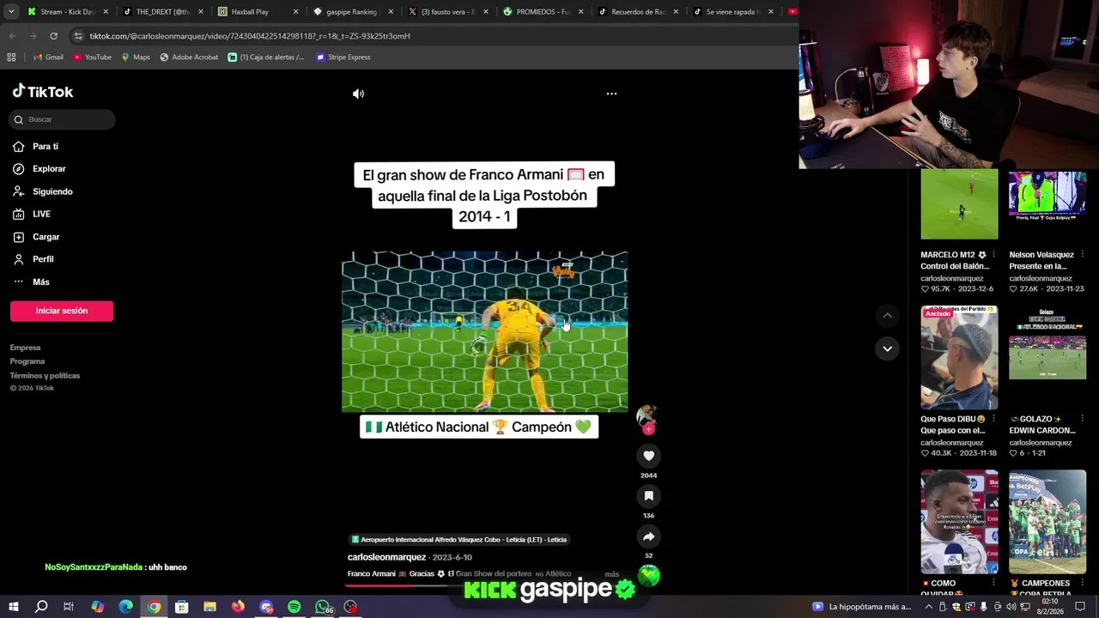1099x618 pixels.
Task: Go to the next video with down chevron
Action: [x=887, y=348]
